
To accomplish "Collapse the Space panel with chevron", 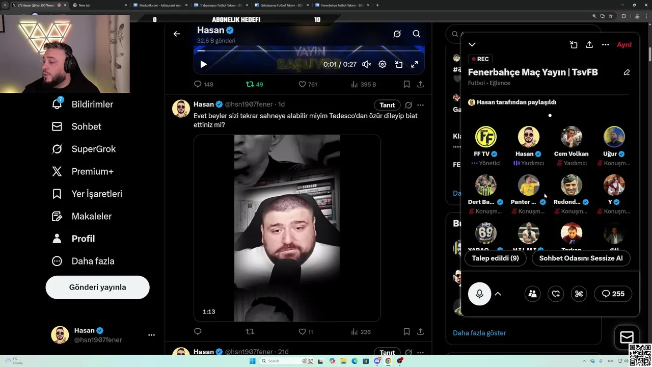I will (472, 45).
